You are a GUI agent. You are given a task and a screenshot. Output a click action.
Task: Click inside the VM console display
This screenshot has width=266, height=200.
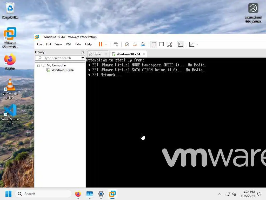(x=176, y=122)
